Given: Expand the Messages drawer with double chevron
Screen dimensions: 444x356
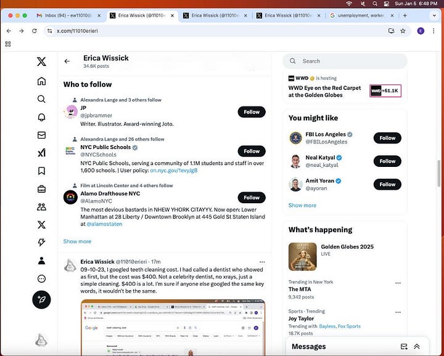Looking at the screenshot, I should [x=417, y=347].
